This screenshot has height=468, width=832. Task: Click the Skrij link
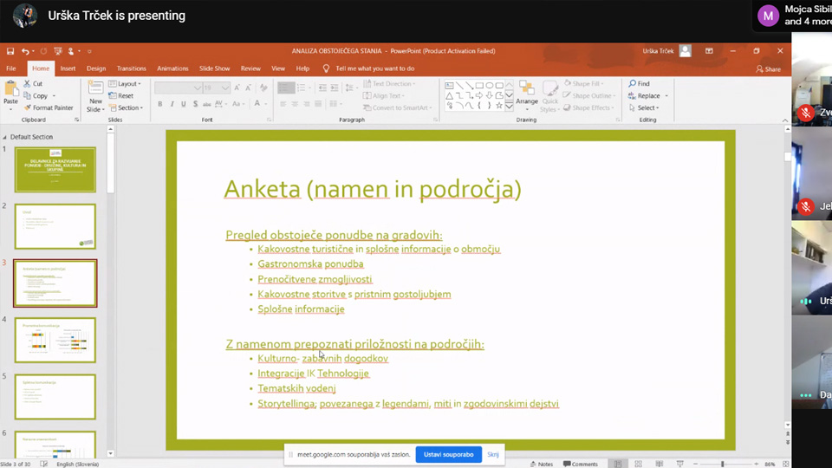[492, 454]
